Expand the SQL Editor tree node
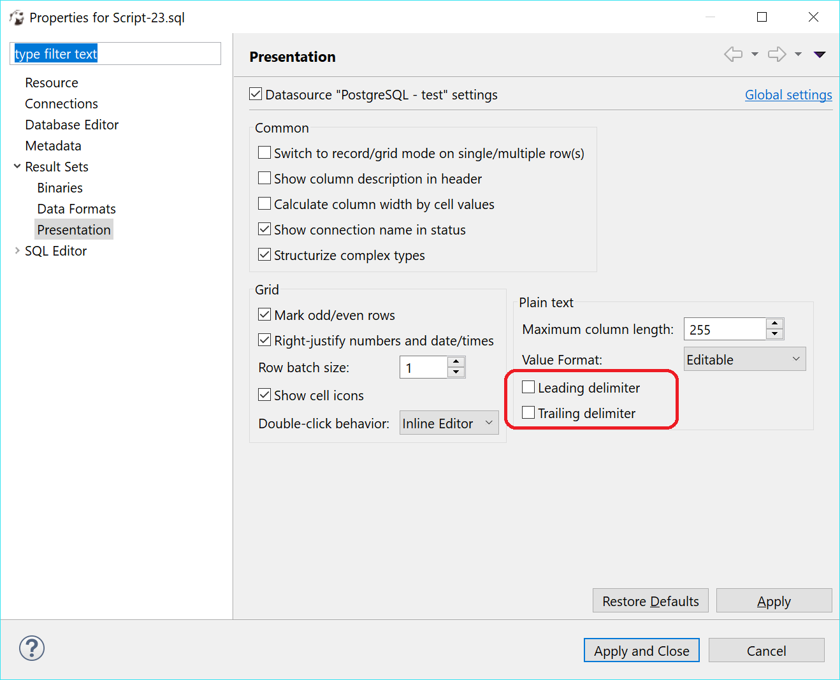Screen dimensions: 840x680 click(17, 250)
